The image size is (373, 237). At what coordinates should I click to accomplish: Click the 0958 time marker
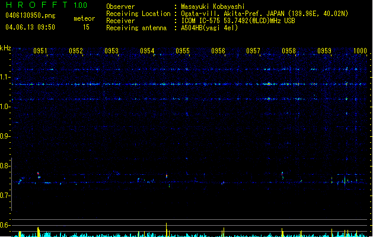tap(289, 51)
